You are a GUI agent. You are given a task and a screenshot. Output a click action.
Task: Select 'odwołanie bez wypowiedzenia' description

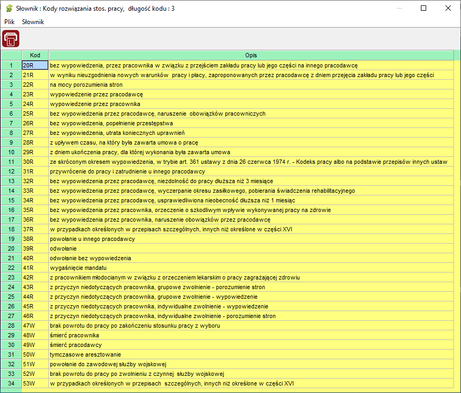click(x=251, y=258)
